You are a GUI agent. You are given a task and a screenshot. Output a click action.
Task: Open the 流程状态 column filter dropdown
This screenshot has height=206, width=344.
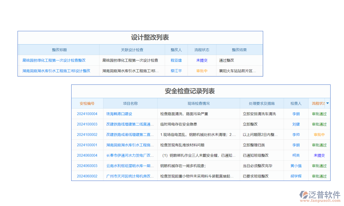[x=328, y=103]
